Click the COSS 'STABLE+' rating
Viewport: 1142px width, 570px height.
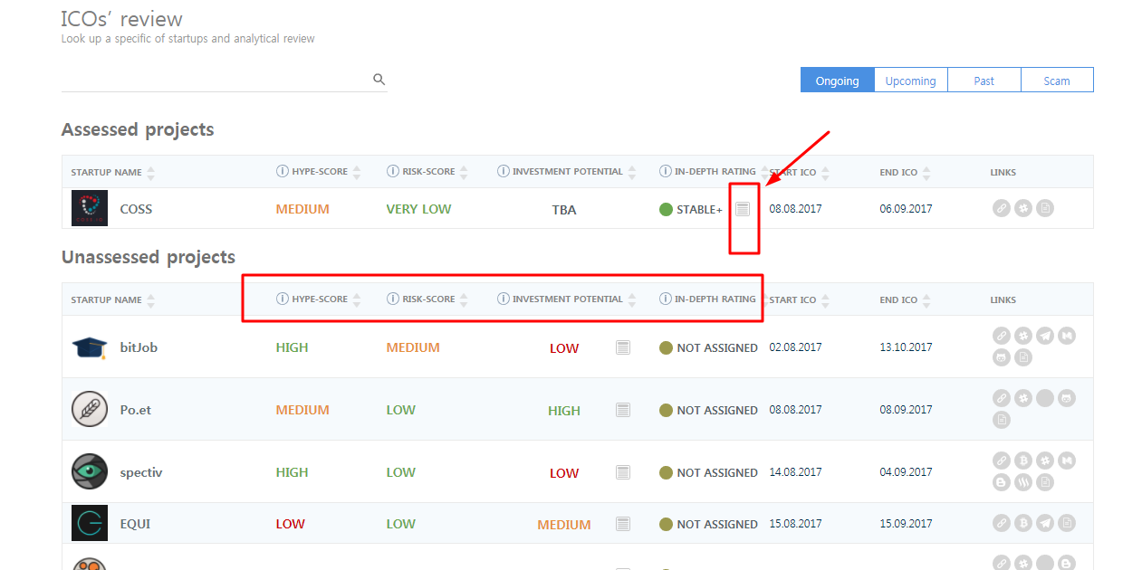click(x=699, y=210)
